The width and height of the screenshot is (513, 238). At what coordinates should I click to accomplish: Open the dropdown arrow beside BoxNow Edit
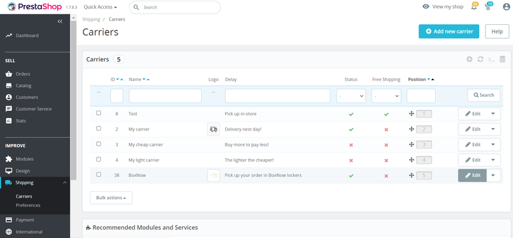tap(494, 175)
